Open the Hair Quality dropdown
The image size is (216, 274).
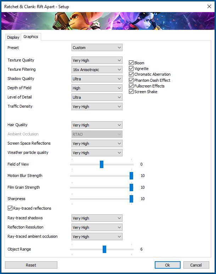(x=97, y=125)
